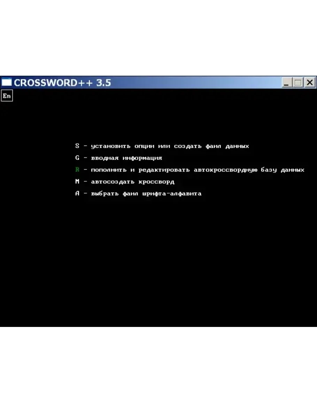The image size is (317, 403).
Task: Click the M hotkey letter
Action: pos(77,182)
